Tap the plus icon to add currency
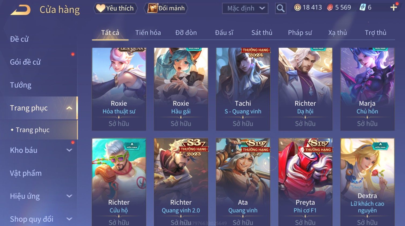The image size is (405, 226). point(393,8)
